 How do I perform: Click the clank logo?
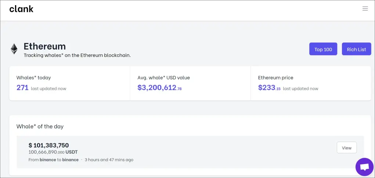click(21, 9)
